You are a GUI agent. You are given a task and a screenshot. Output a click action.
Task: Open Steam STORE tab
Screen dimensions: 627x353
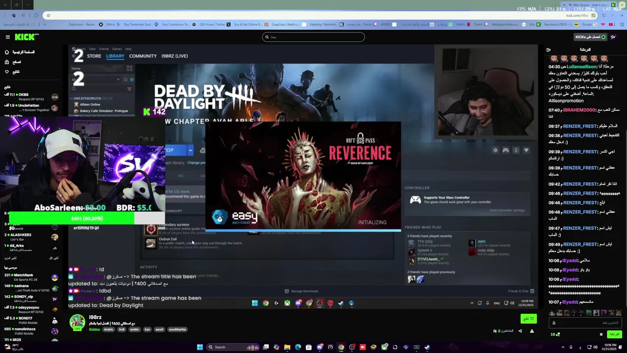(x=94, y=56)
